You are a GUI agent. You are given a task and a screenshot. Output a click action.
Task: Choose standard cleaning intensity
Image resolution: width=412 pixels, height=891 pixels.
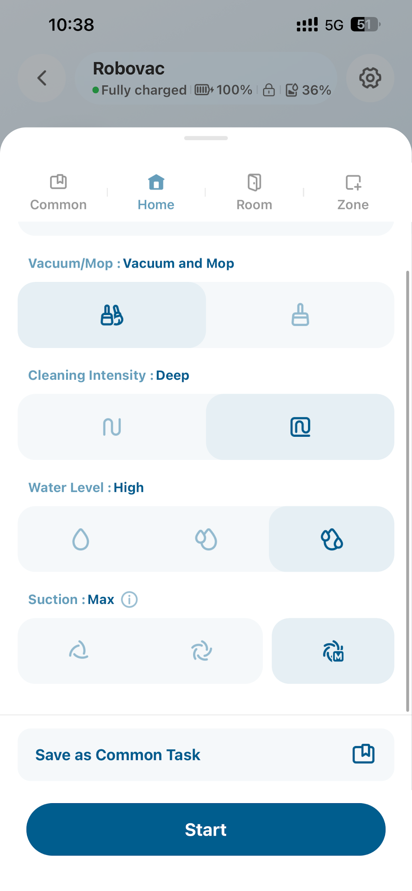112,427
